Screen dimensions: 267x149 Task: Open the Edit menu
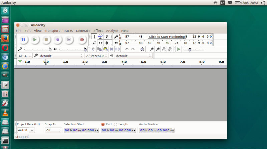(x=27, y=31)
